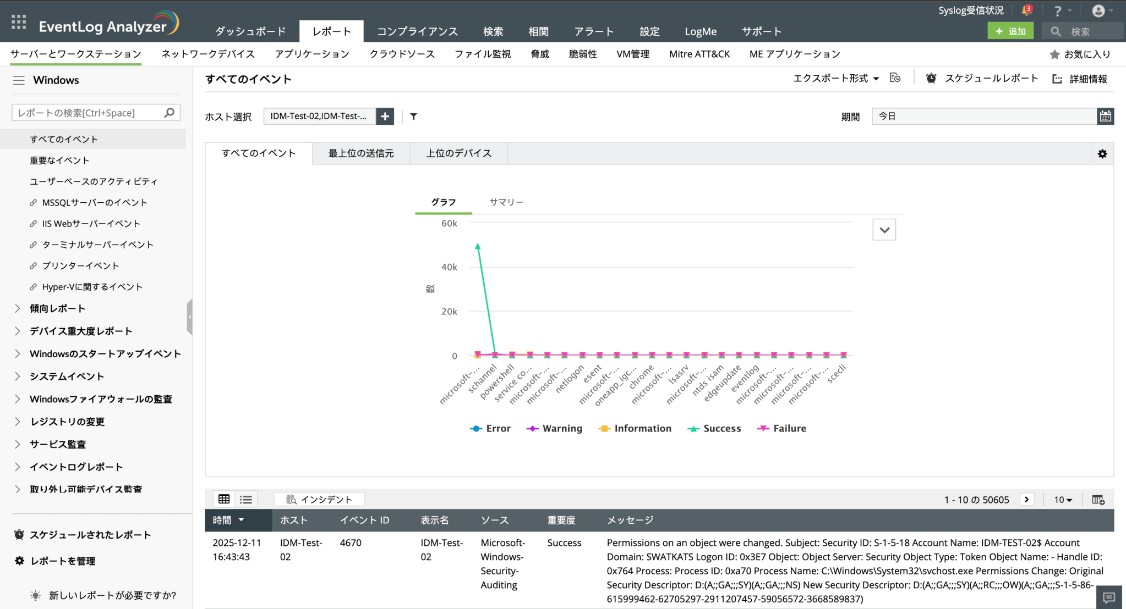Add a host with the plus icon
The width and height of the screenshot is (1126, 609).
(385, 117)
